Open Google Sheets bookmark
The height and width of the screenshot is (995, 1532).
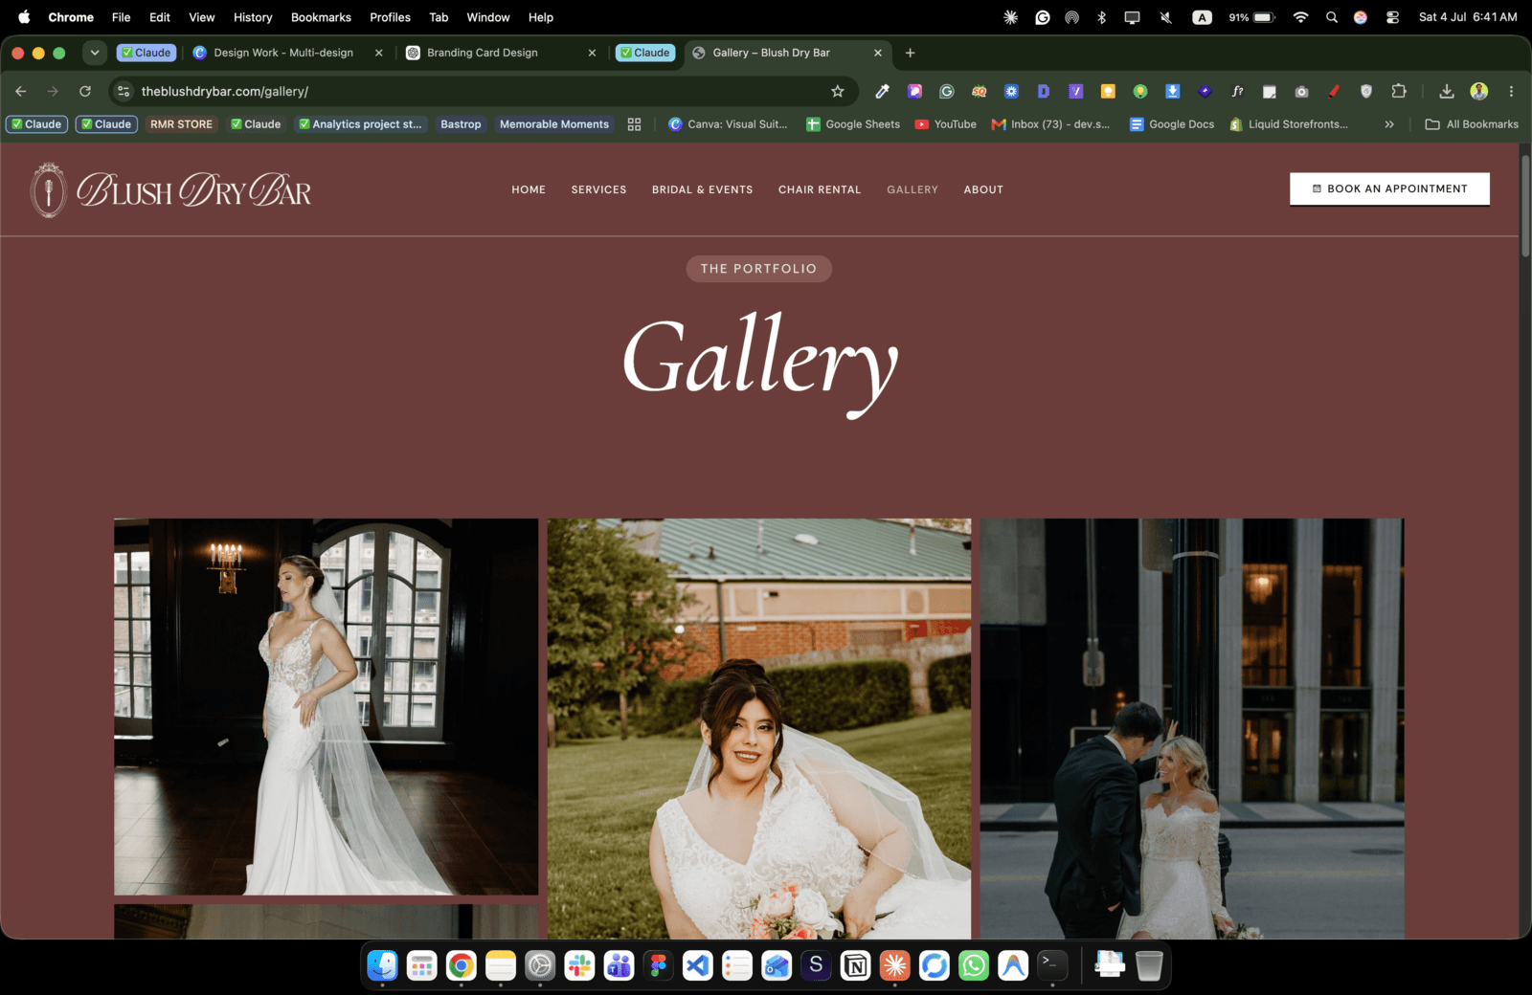pyautogui.click(x=853, y=124)
